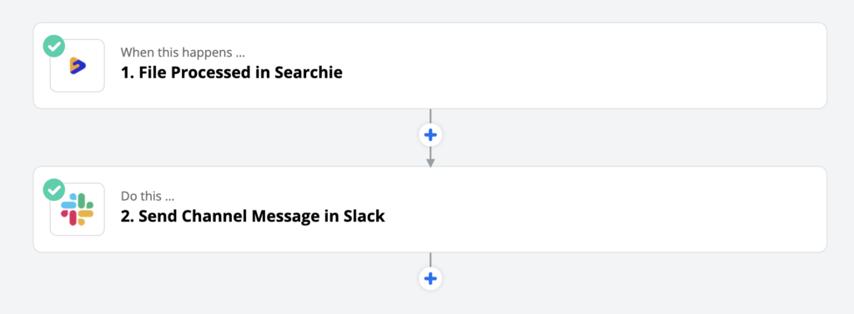This screenshot has width=854, height=314.
Task: Click the connector line under the Slack card
Action: [x=430, y=260]
